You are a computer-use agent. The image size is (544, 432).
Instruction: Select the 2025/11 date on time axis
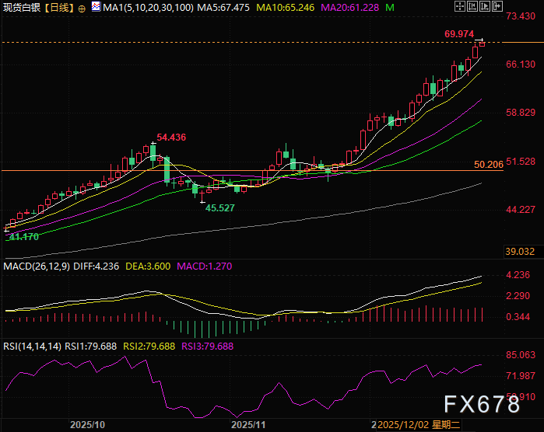[248, 426]
